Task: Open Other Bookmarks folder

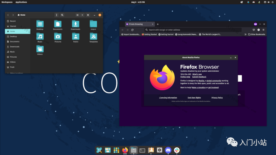Action: point(257,34)
